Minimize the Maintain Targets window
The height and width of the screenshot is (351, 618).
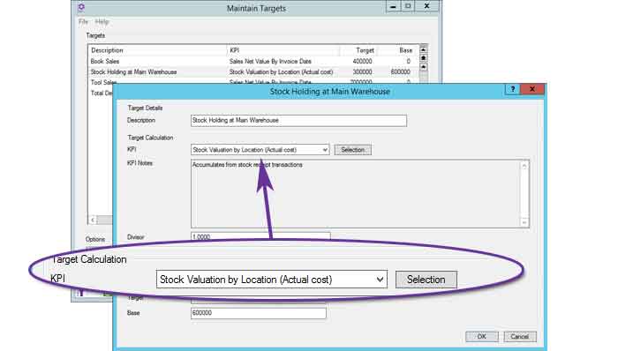click(x=393, y=7)
